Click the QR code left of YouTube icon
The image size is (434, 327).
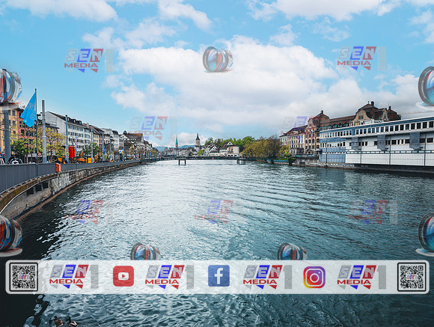point(24,277)
